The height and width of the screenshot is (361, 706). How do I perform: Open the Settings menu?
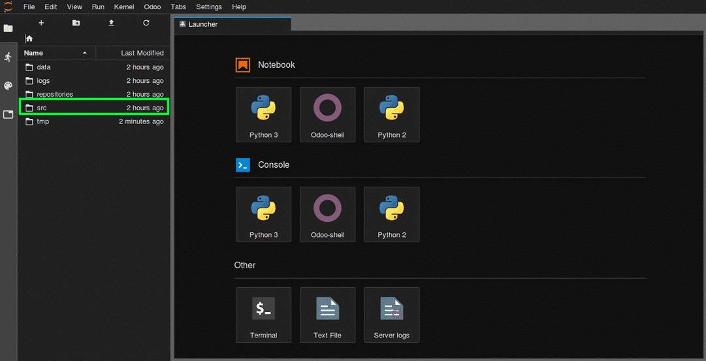point(209,7)
